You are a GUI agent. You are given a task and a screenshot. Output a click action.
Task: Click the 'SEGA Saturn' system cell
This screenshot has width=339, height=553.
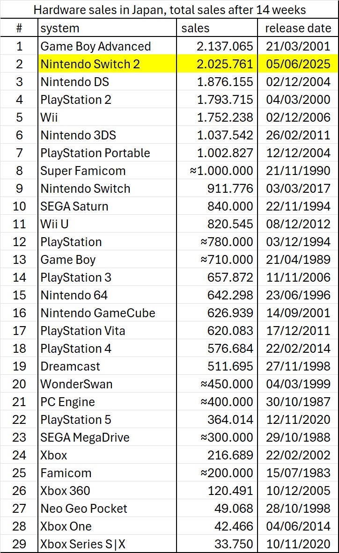(x=107, y=206)
